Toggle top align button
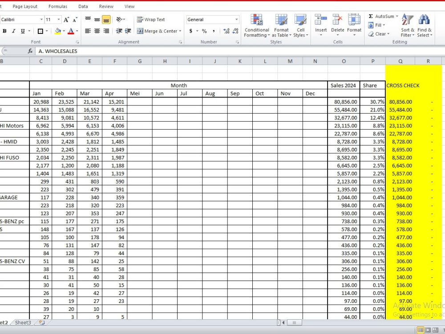445x334 pixels. [x=88, y=20]
